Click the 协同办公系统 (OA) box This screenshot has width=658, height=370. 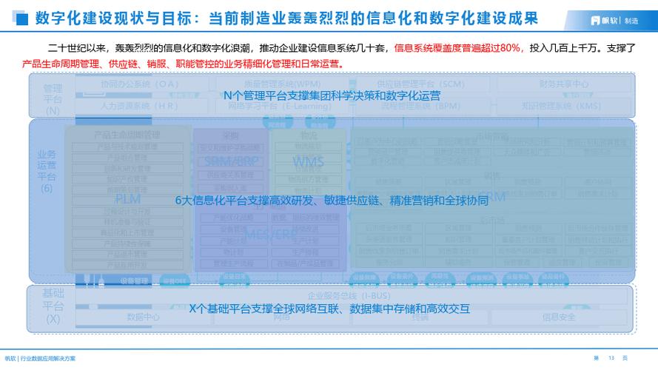(x=140, y=84)
